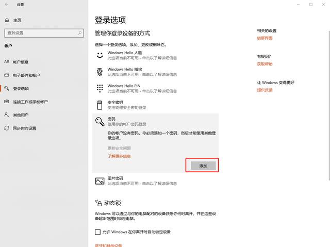The image size is (330, 247).
Task: Click the 获取帮助 link
Action: pos(265,64)
